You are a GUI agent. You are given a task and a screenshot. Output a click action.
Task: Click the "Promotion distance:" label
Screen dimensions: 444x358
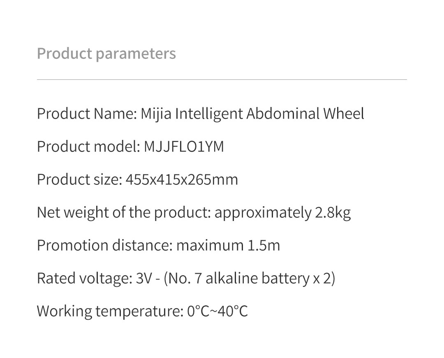click(104, 245)
